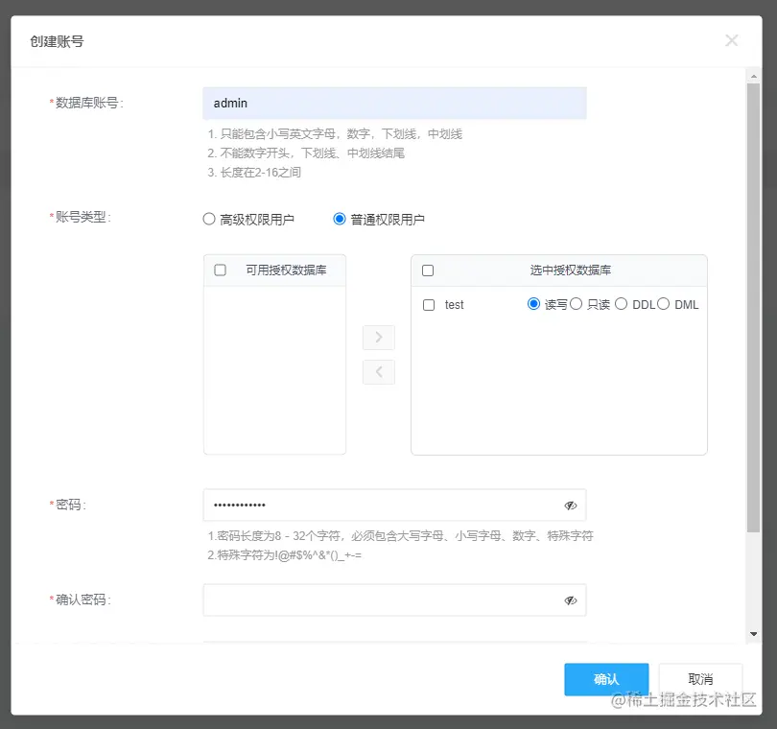The height and width of the screenshot is (729, 777).
Task: Check the 可用授权数据库 select-all checkbox
Action: coord(220,270)
